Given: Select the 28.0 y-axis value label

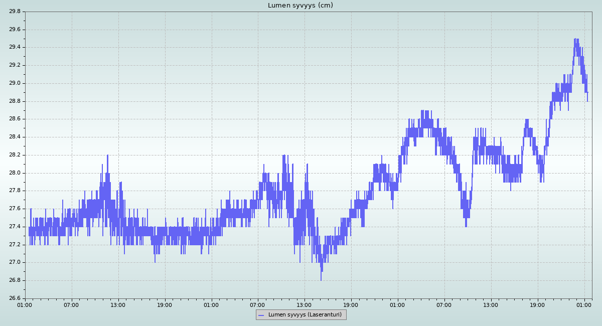Looking at the screenshot, I should pos(15,173).
